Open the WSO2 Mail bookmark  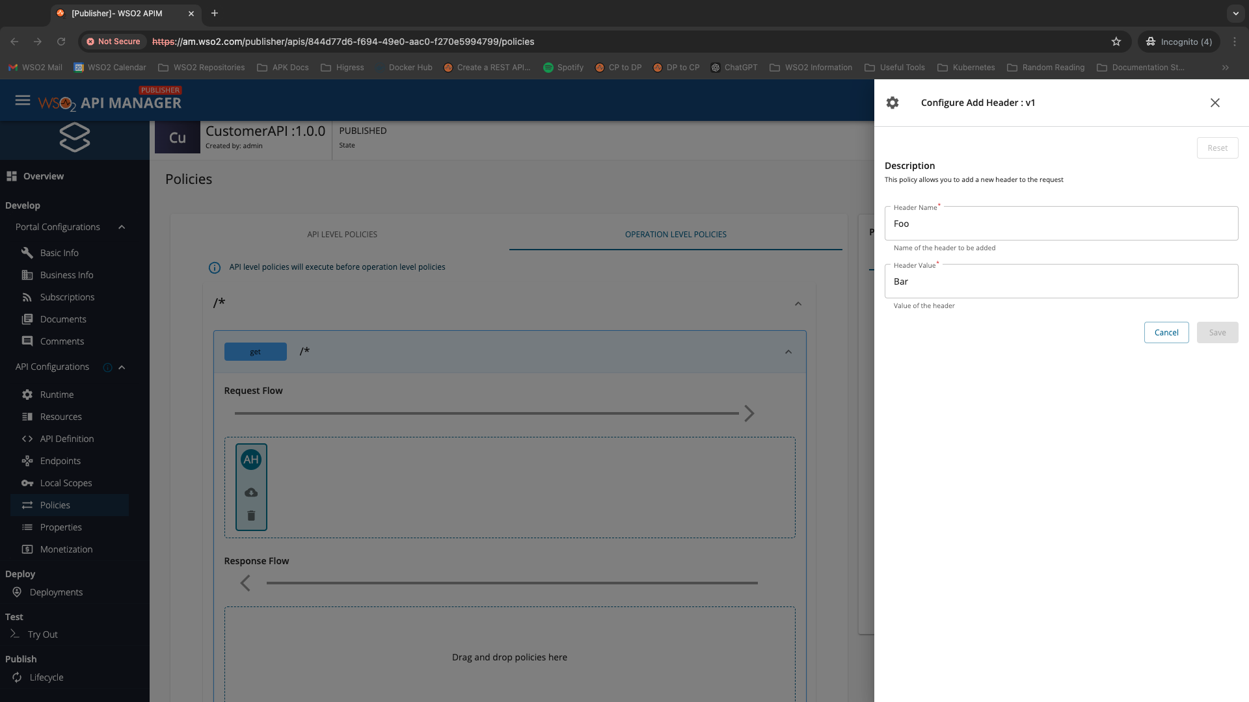(36, 68)
